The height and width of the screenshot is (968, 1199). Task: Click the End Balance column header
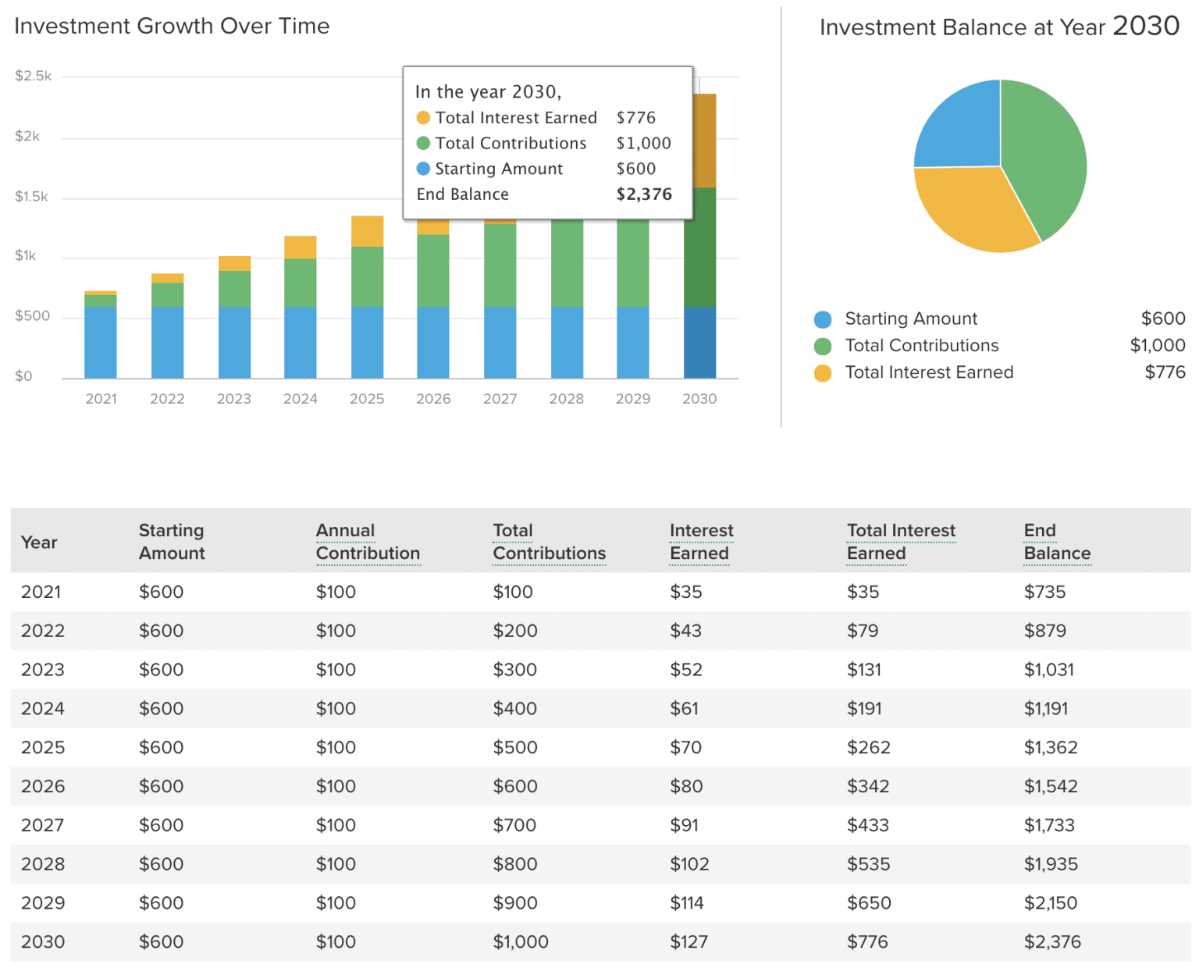[1057, 542]
